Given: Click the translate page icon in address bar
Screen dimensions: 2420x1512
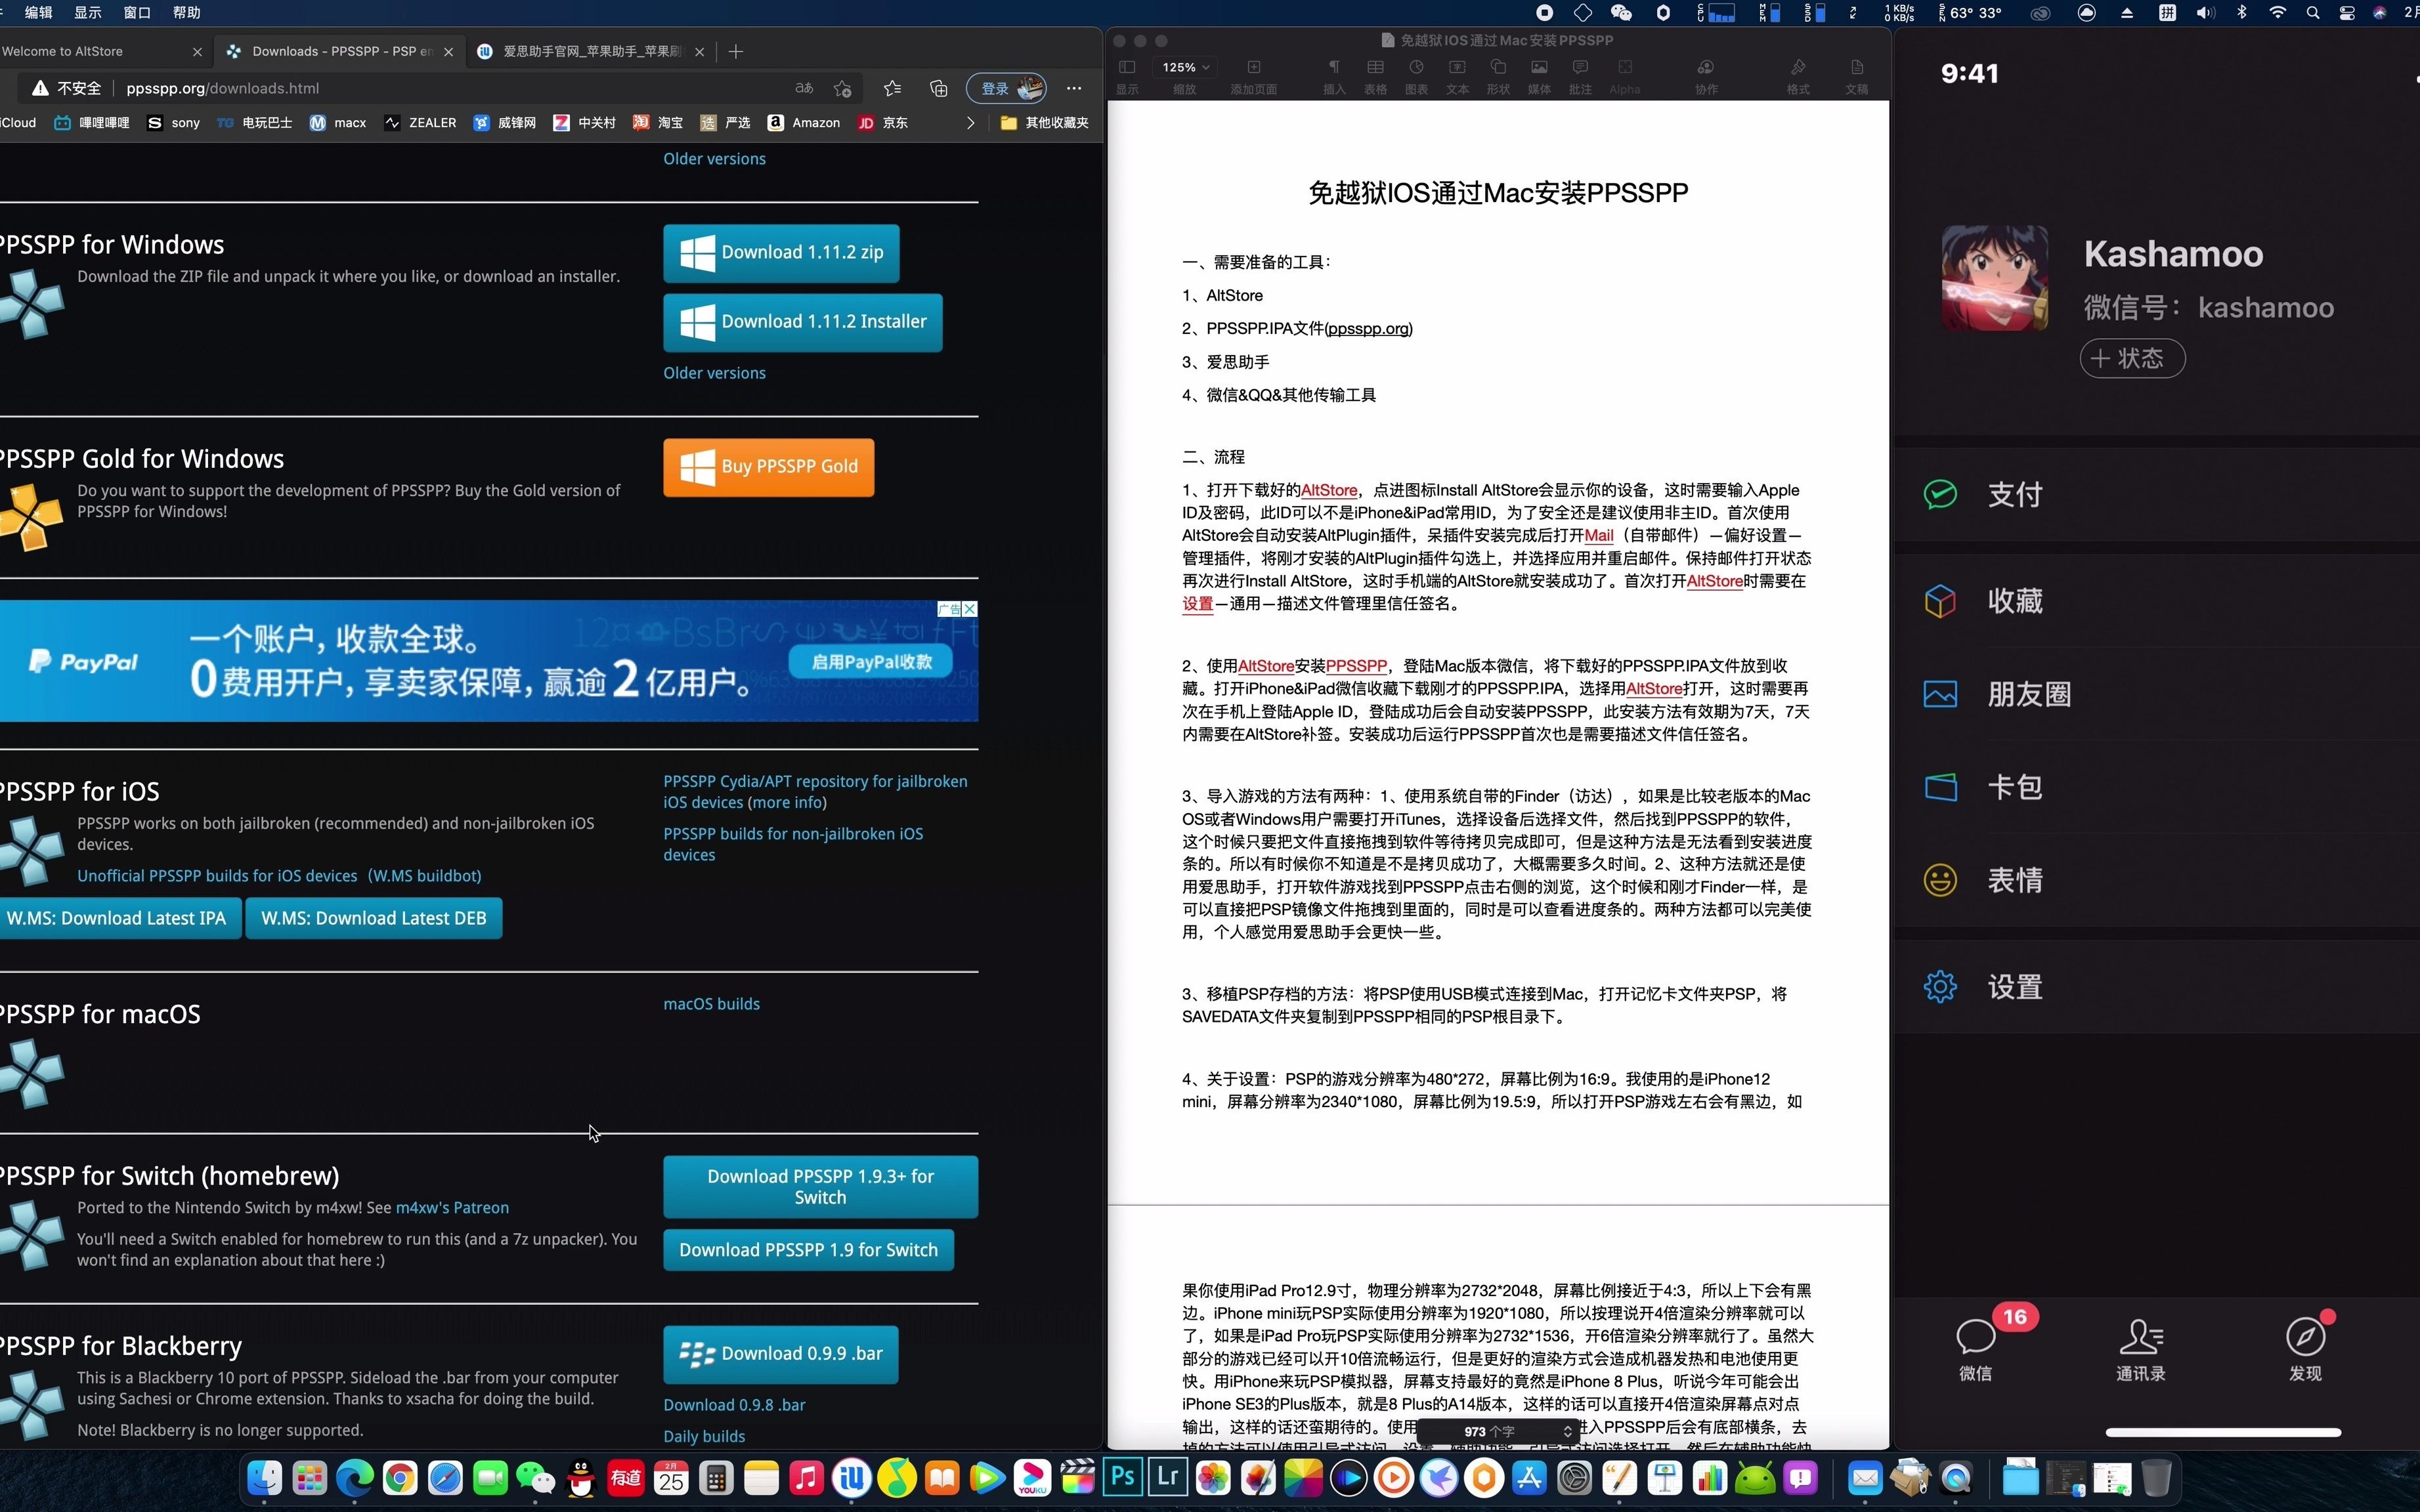Looking at the screenshot, I should pos(804,88).
